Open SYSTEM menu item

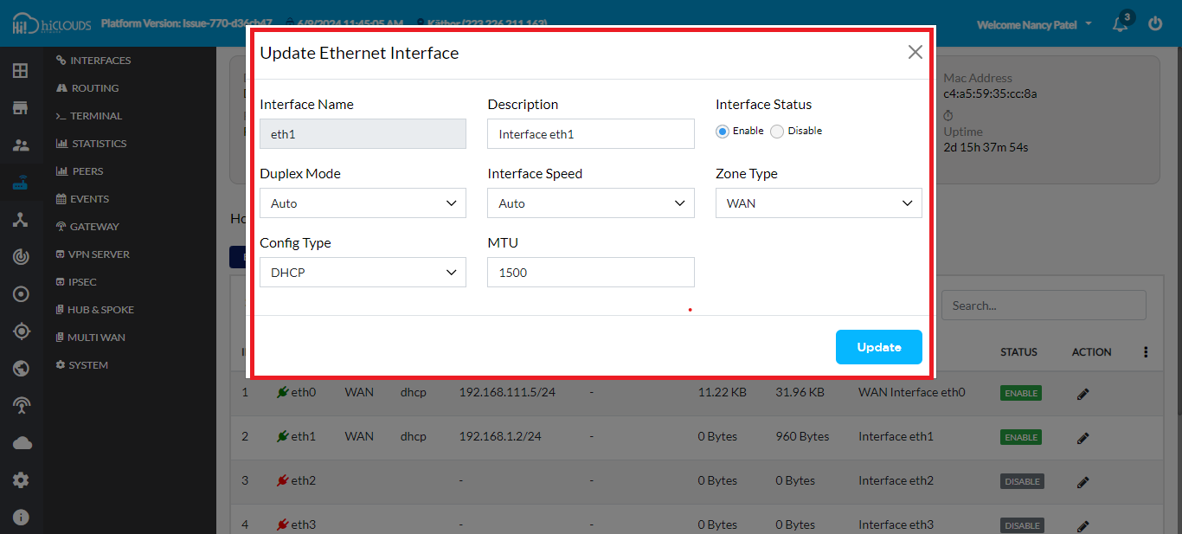pyautogui.click(x=82, y=365)
